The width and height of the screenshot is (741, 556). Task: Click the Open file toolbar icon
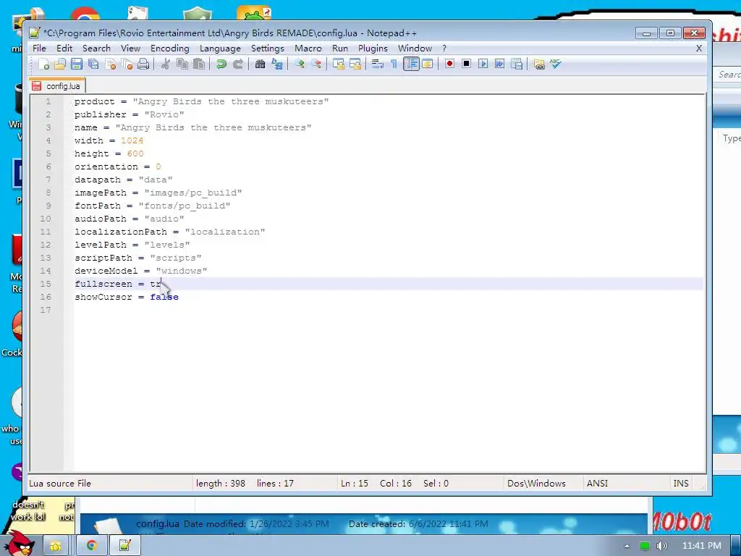[60, 64]
